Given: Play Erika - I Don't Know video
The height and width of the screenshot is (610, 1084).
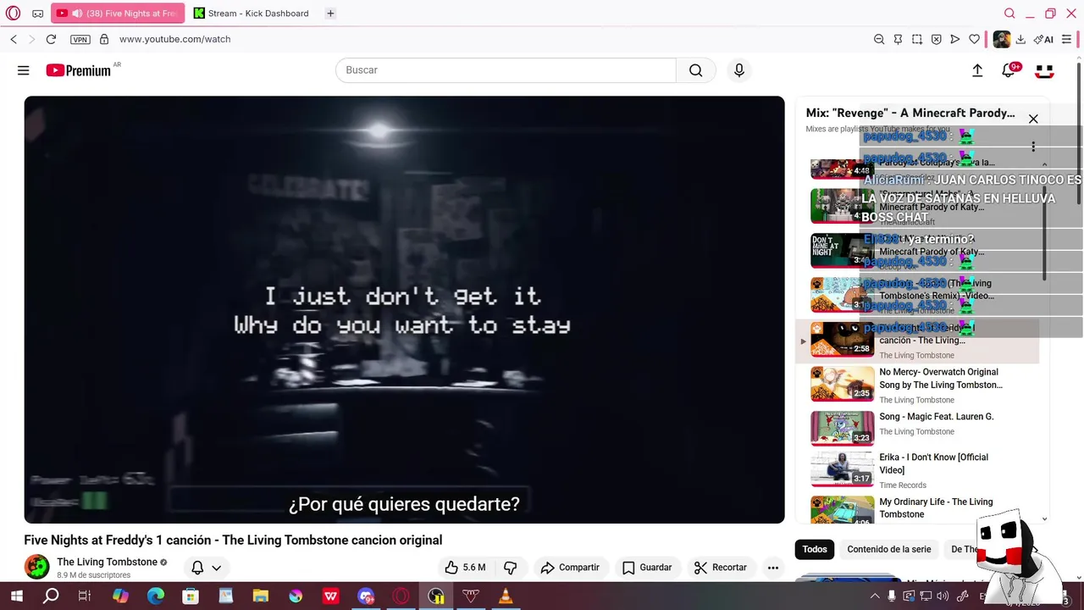Looking at the screenshot, I should click(x=917, y=470).
